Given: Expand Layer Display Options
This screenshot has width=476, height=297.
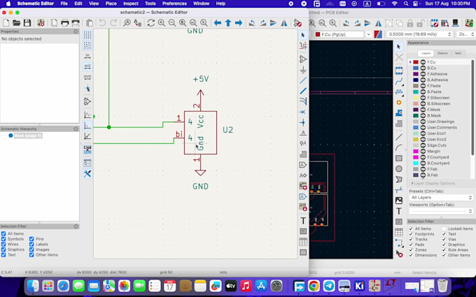Looking at the screenshot, I should 433,183.
